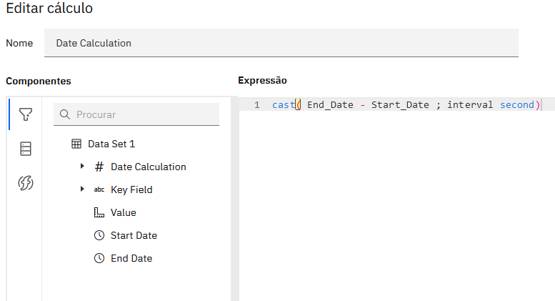Click line number 1 in the expression editor
The height and width of the screenshot is (301, 555).
pyautogui.click(x=256, y=105)
